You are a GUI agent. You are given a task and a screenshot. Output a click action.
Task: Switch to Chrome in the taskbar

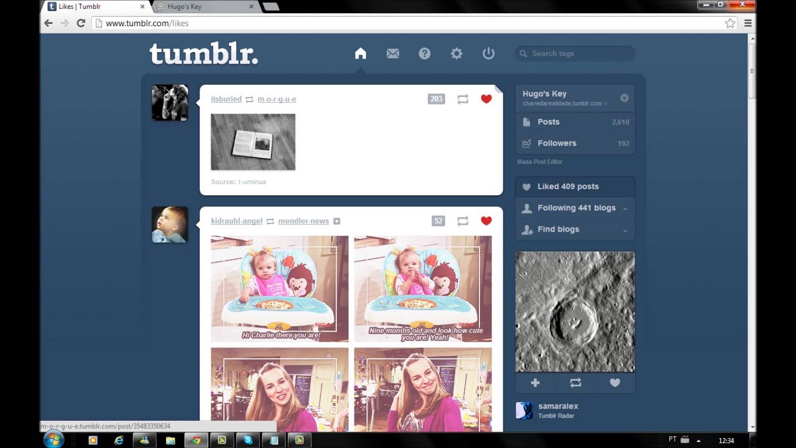point(197,440)
